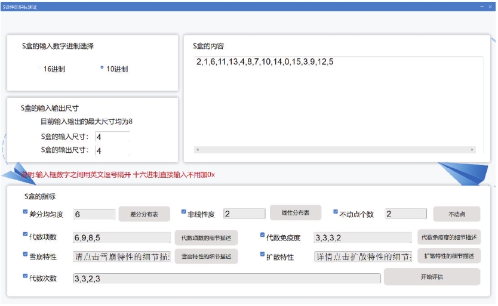Uncheck the 不动点个数 checkbox

[x=336, y=212]
